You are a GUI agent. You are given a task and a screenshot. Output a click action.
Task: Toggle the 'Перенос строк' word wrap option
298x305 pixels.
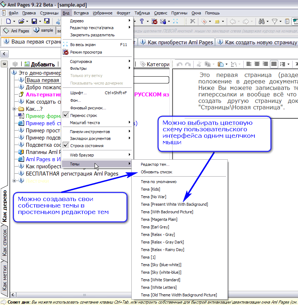coord(97,115)
